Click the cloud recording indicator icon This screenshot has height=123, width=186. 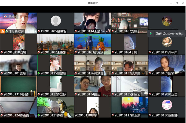tap(6, 17)
